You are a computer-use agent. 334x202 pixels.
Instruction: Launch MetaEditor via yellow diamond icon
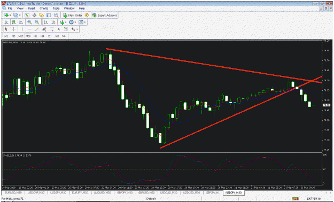click(x=87, y=15)
